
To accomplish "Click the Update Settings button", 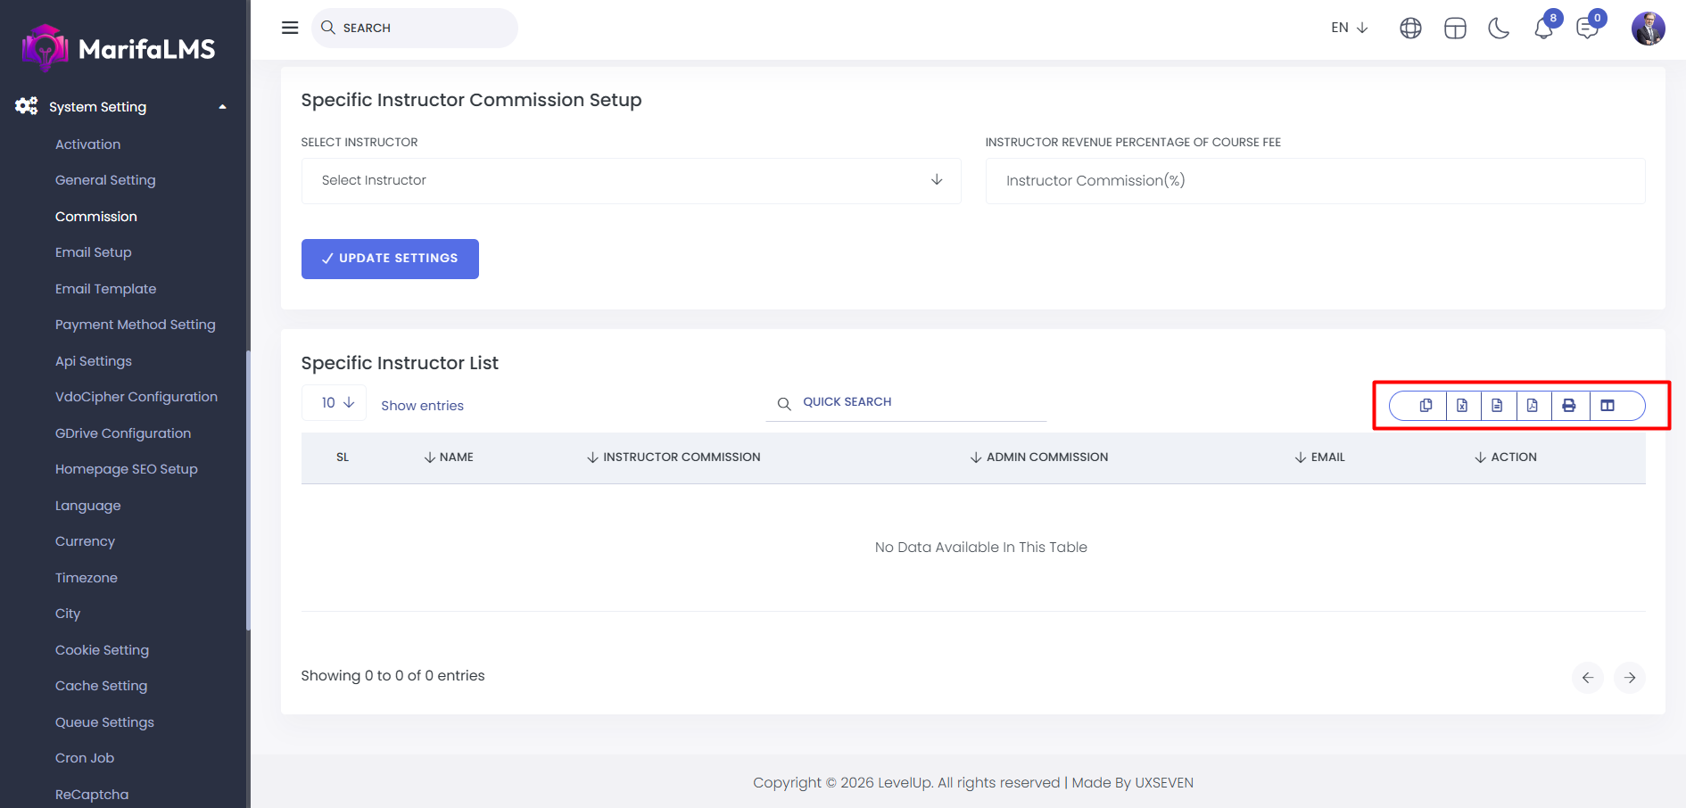I will pos(390,259).
